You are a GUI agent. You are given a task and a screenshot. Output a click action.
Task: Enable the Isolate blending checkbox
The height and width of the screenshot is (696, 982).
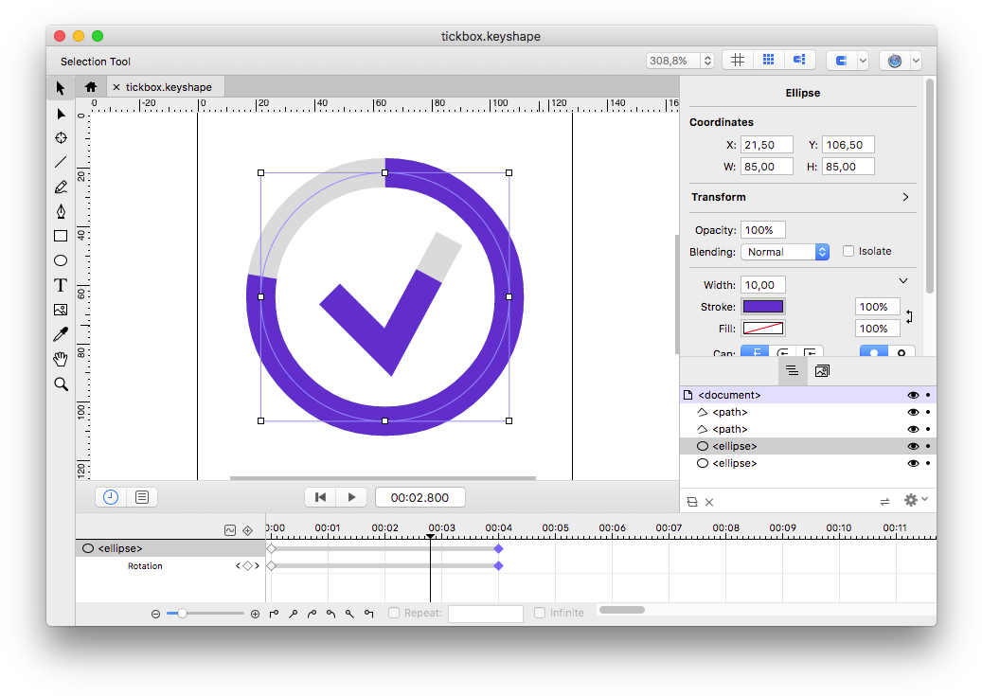click(848, 251)
